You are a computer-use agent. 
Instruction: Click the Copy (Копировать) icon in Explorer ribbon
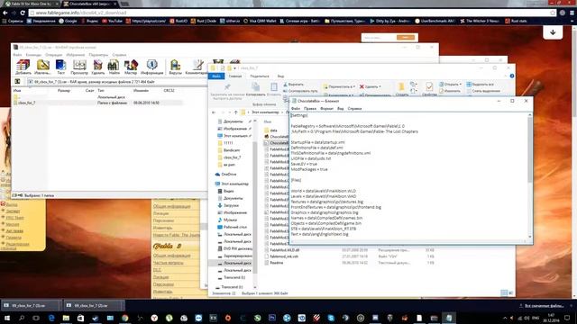pyautogui.click(x=255, y=87)
